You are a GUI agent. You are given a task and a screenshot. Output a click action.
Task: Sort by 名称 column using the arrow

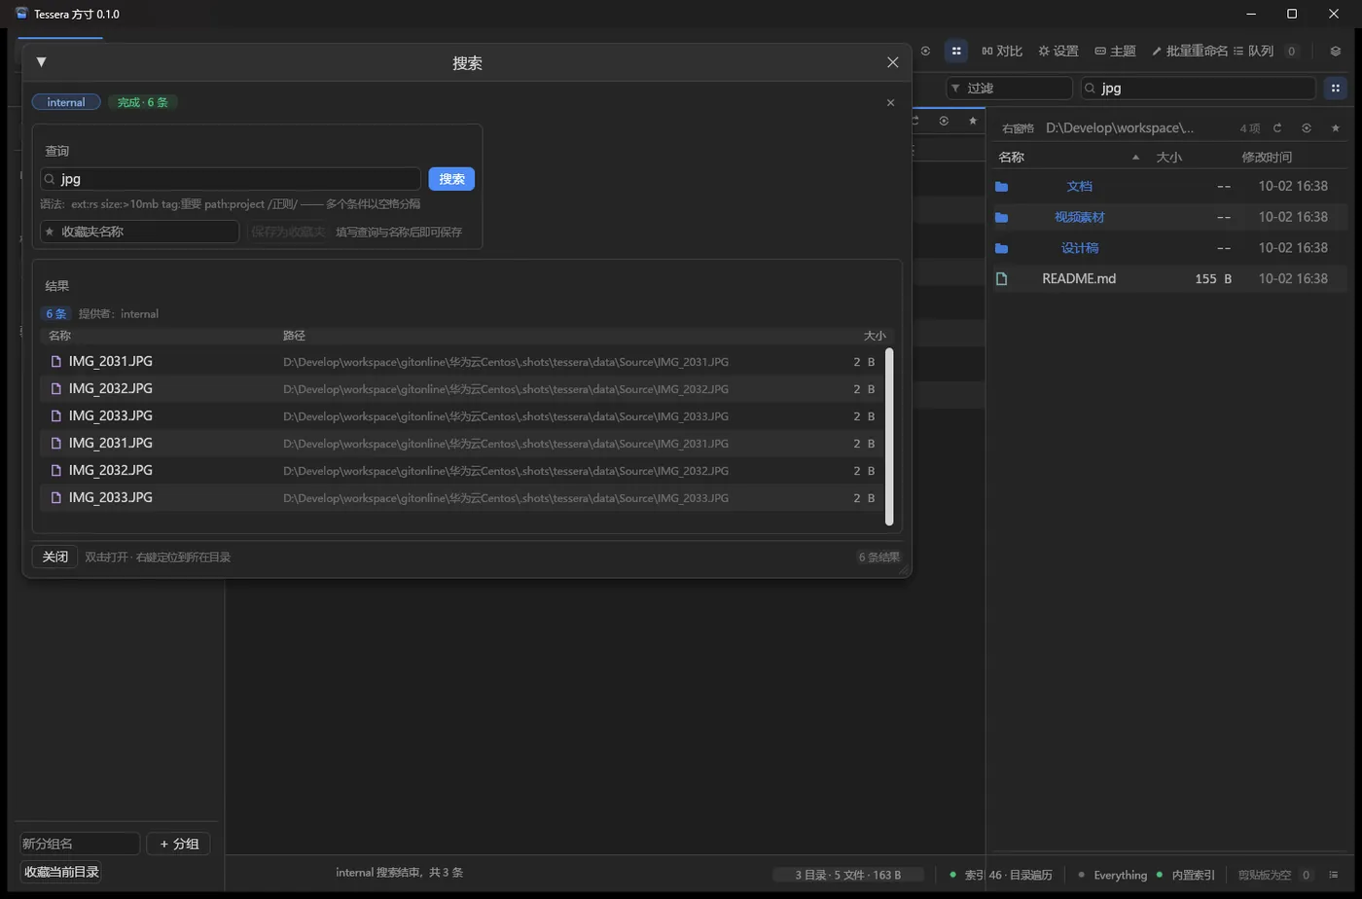(x=1135, y=157)
